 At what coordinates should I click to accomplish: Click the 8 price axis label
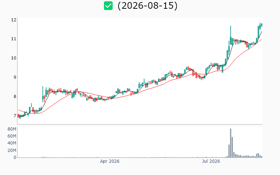[15, 97]
